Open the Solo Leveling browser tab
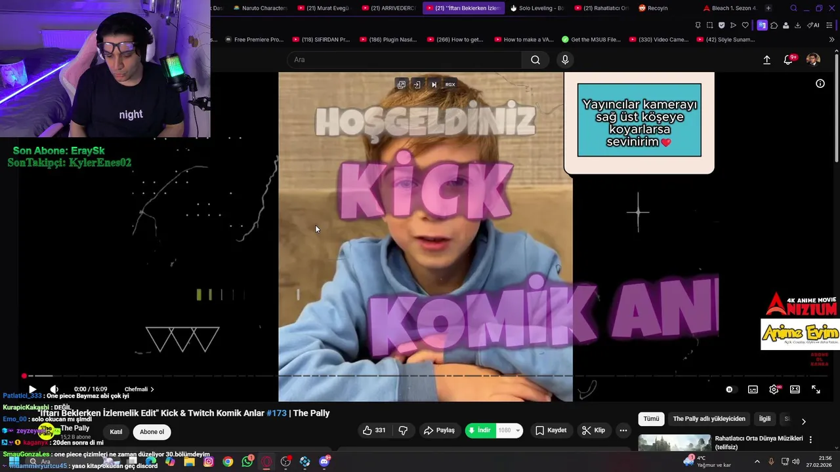This screenshot has width=840, height=472. click(537, 8)
